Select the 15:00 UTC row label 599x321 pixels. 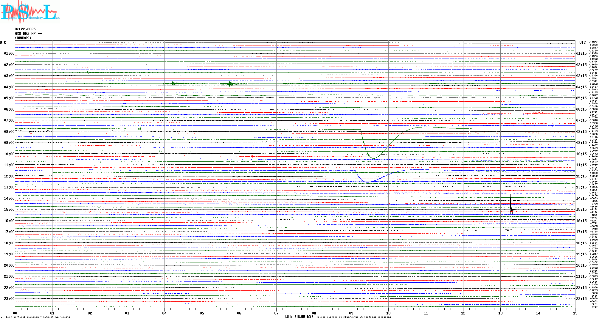pos(9,210)
